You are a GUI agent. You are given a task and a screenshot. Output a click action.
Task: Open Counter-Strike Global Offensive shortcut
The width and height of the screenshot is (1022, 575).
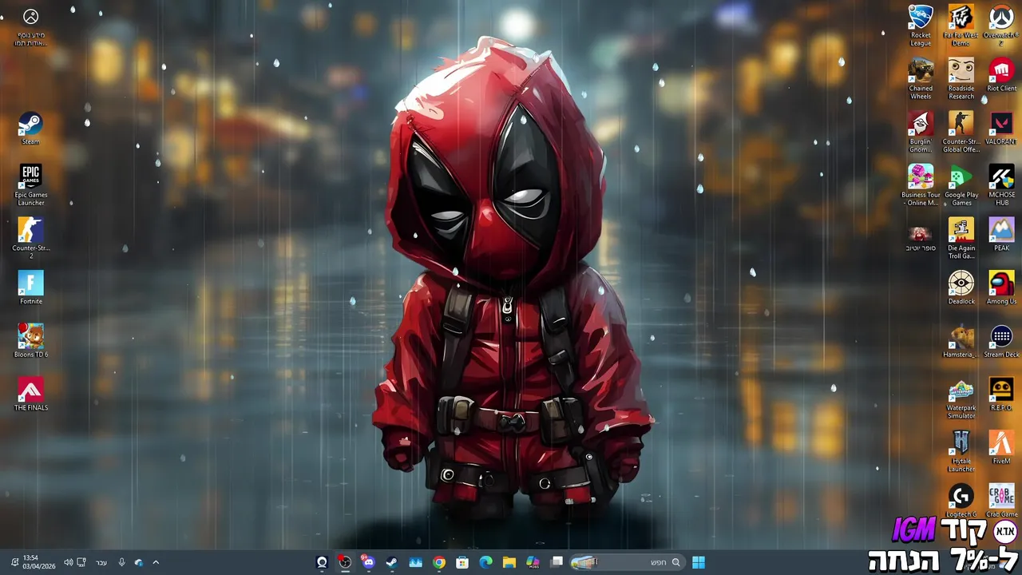pyautogui.click(x=961, y=133)
